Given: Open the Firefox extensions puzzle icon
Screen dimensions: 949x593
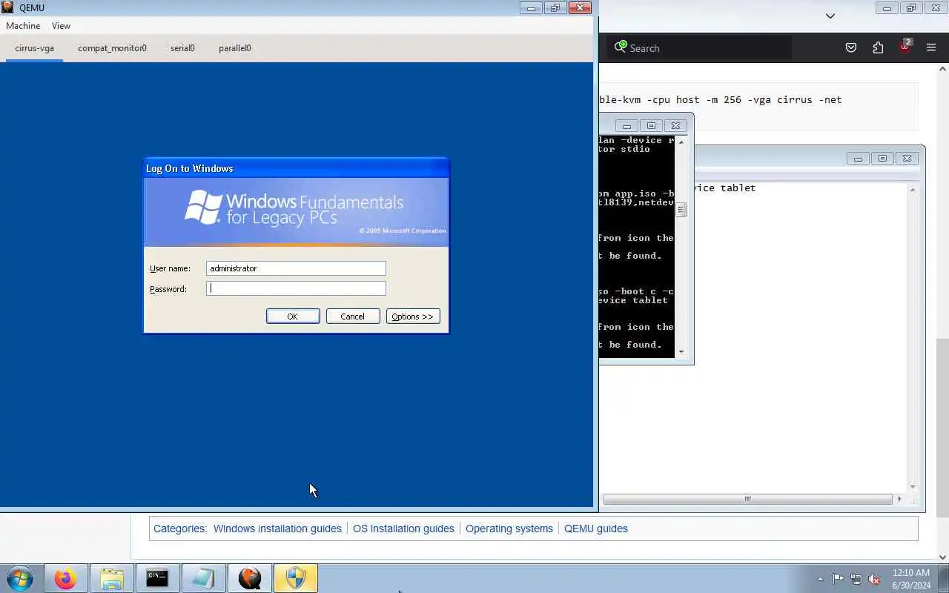Looking at the screenshot, I should tap(878, 48).
